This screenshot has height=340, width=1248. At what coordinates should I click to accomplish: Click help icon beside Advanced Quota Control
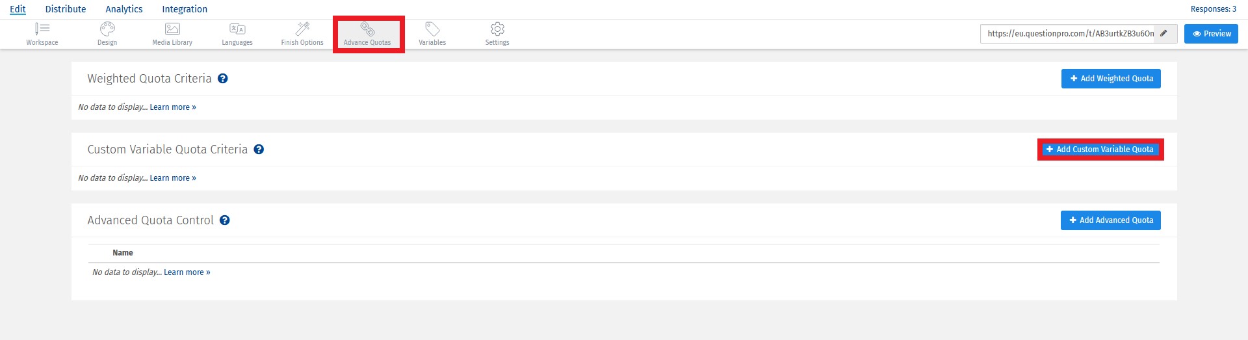click(x=225, y=220)
